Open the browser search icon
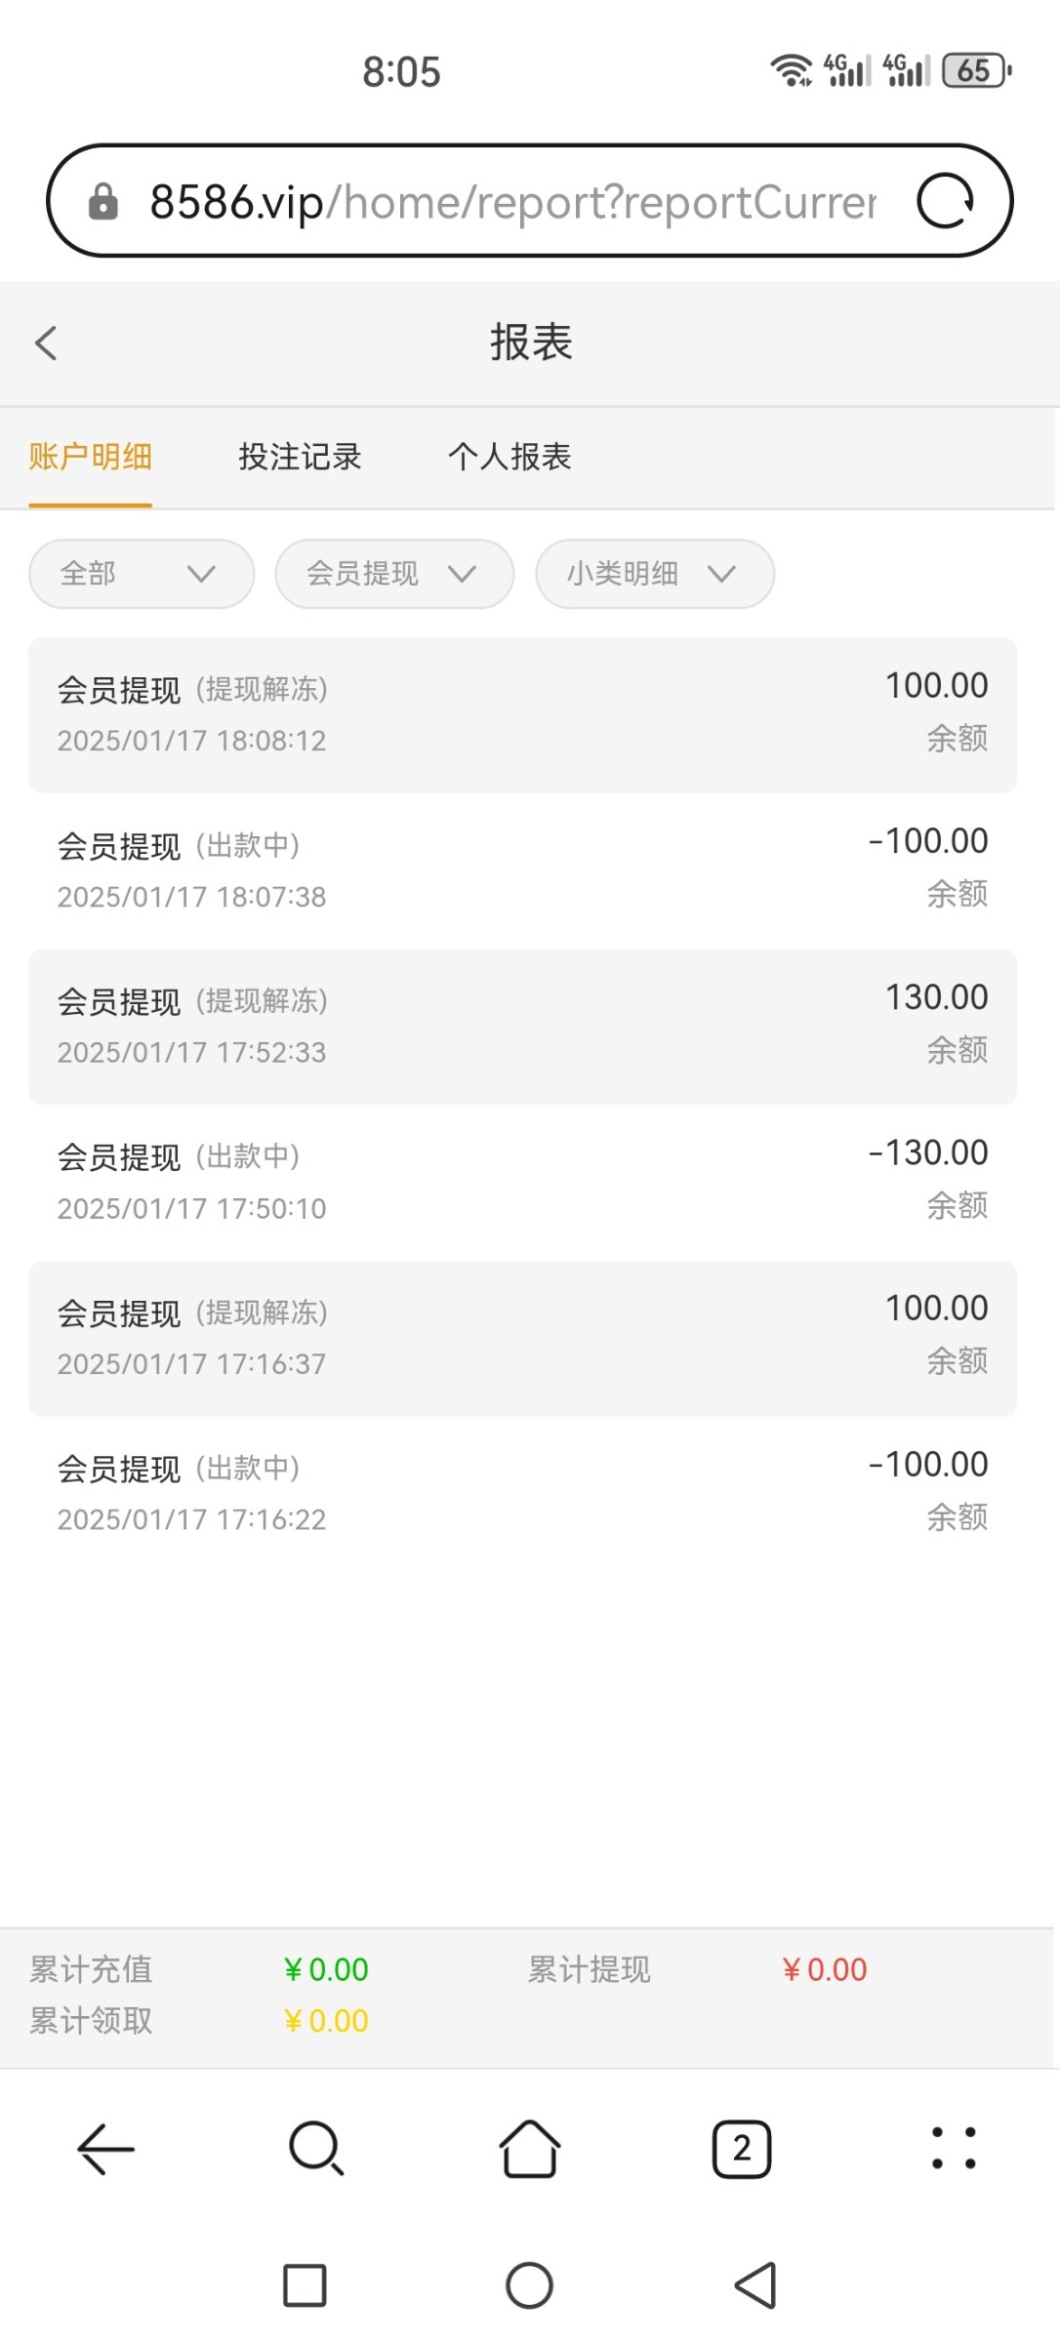This screenshot has height=2342, width=1060. point(315,2148)
